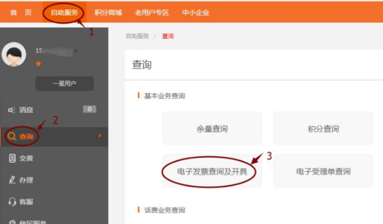This screenshot has height=224, width=383.
Task: Select 查询 in the sidebar
Action: (x=26, y=136)
